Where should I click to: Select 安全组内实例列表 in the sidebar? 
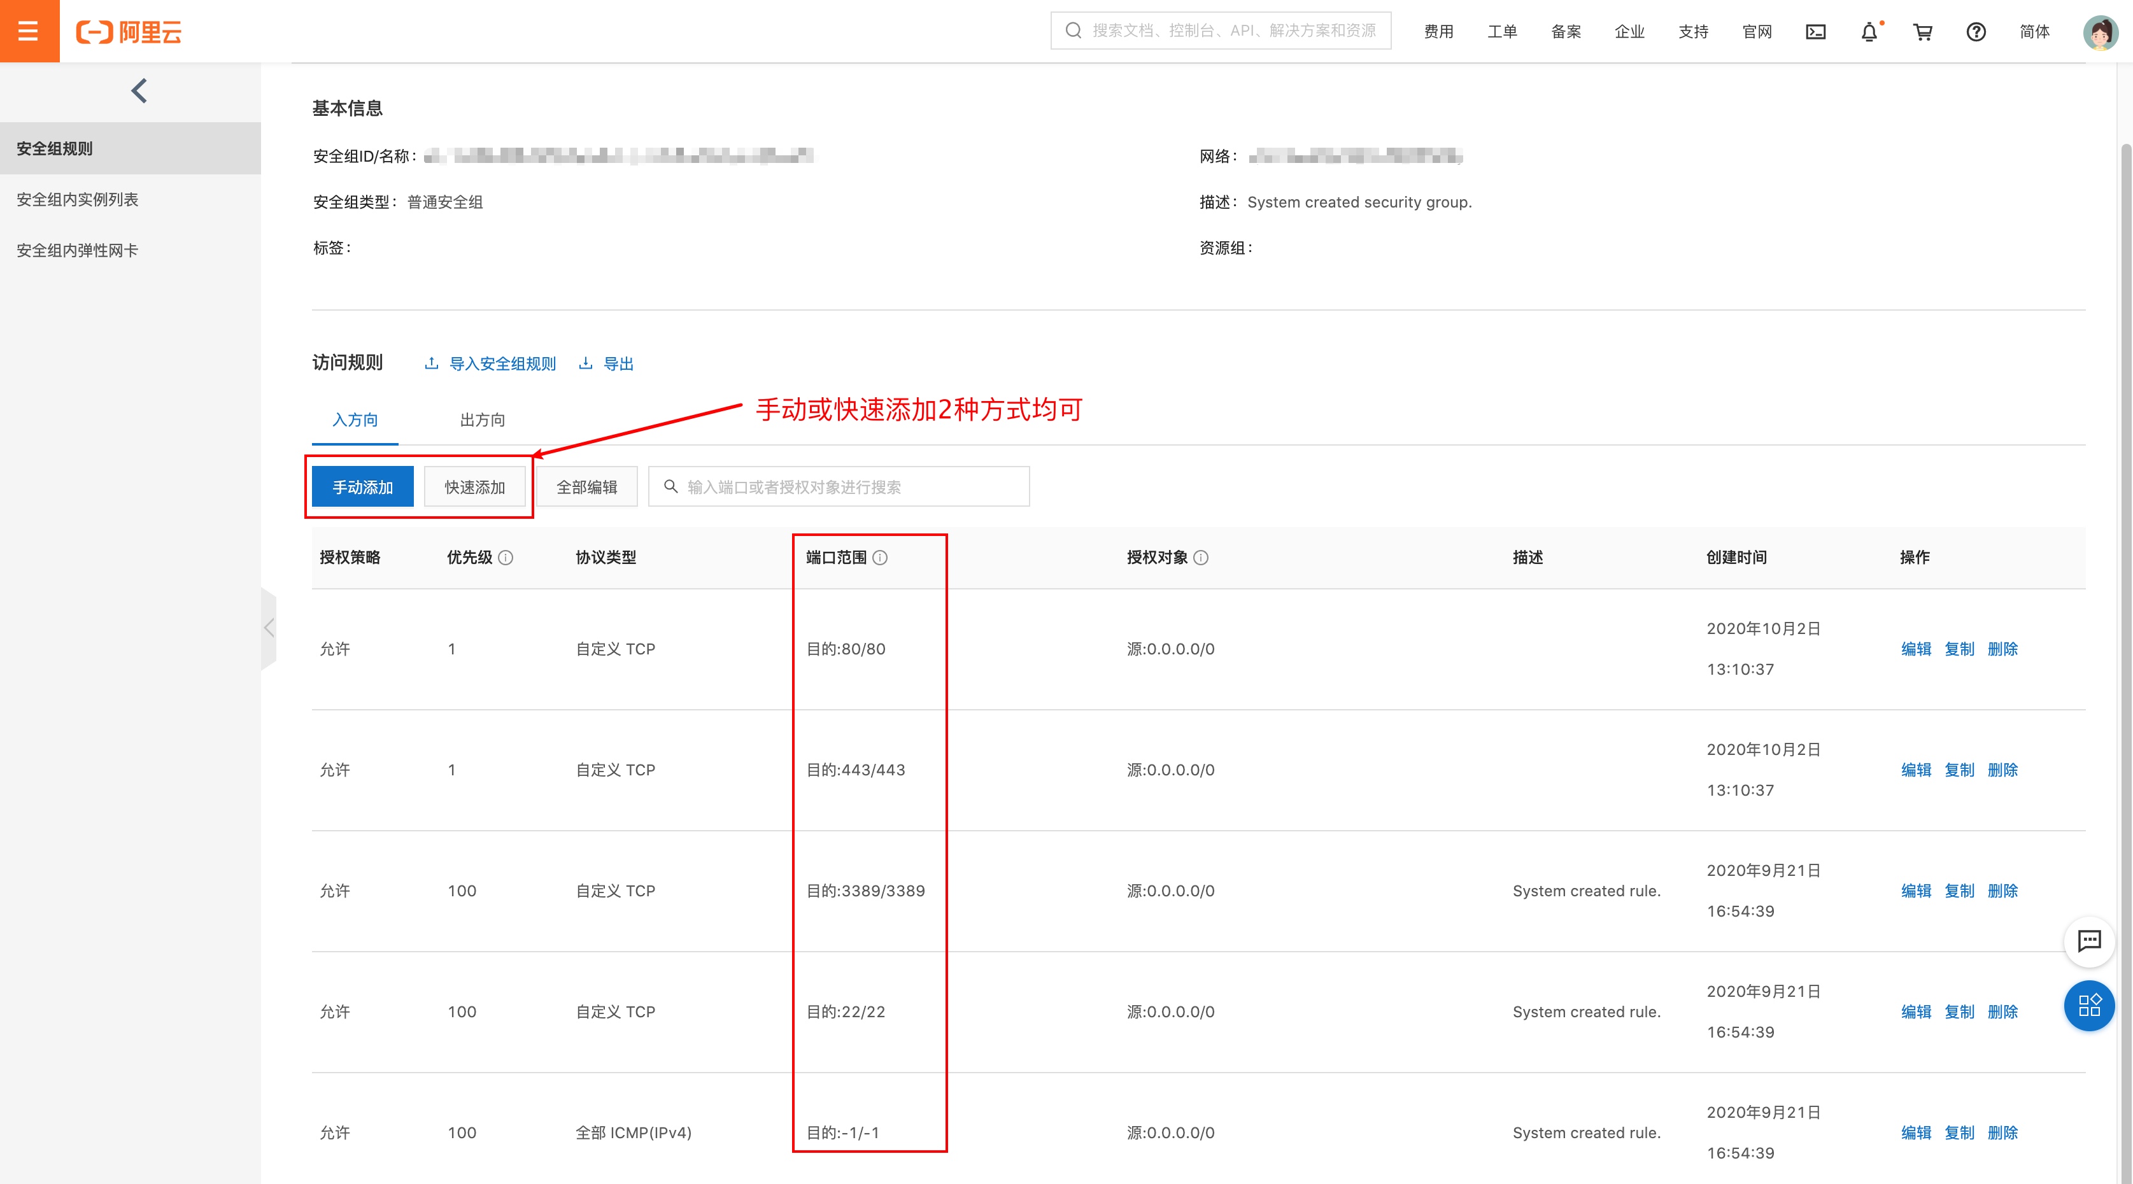(x=78, y=199)
